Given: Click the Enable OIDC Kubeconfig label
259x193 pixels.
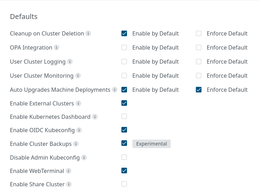Looking at the screenshot, I should pos(42,130).
